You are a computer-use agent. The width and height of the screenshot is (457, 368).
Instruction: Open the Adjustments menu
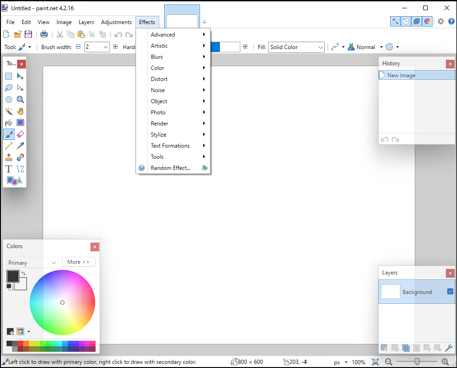116,22
